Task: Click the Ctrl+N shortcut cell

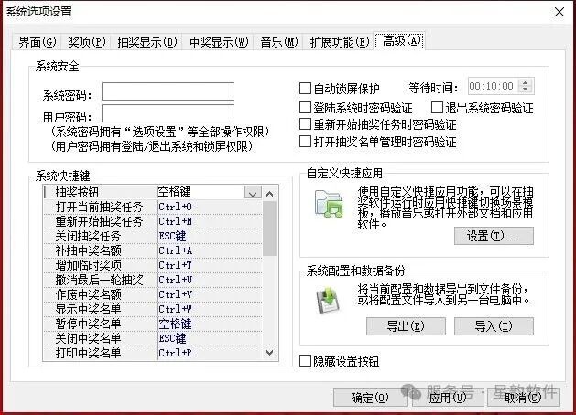Action: point(210,221)
